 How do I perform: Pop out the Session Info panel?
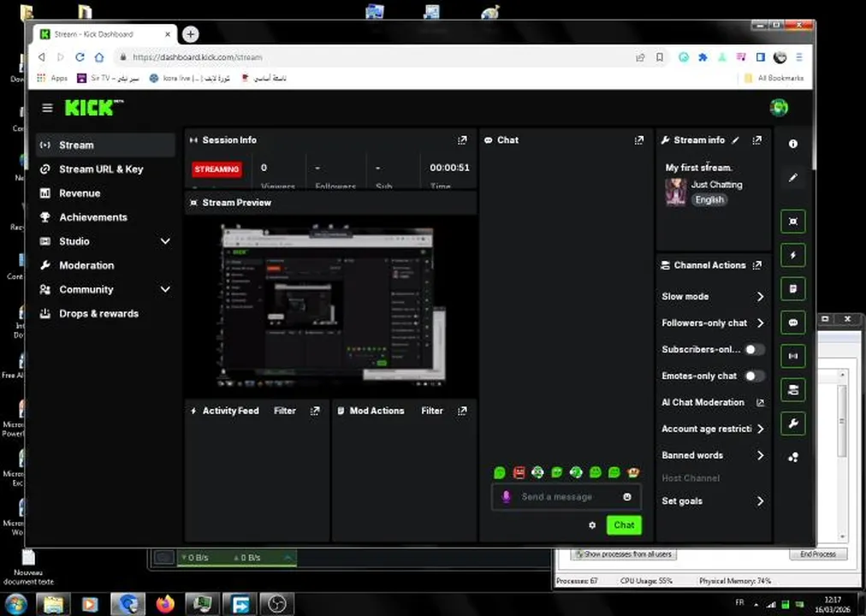(462, 140)
